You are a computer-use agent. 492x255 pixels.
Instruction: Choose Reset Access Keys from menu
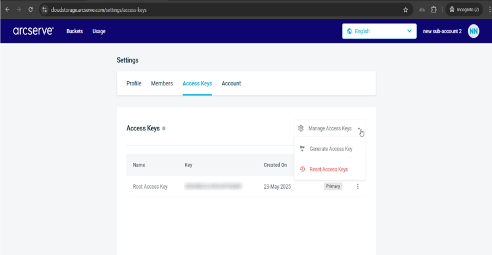[x=328, y=170]
